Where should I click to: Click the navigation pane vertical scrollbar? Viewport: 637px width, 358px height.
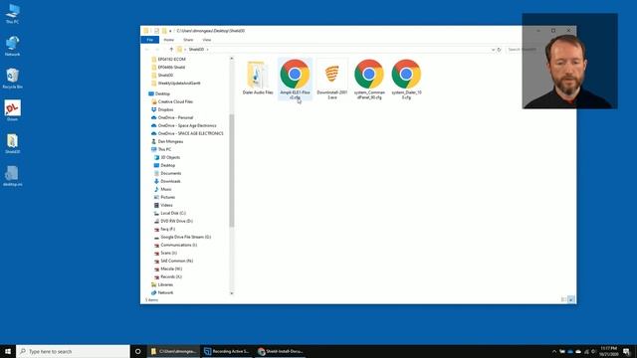point(232,170)
